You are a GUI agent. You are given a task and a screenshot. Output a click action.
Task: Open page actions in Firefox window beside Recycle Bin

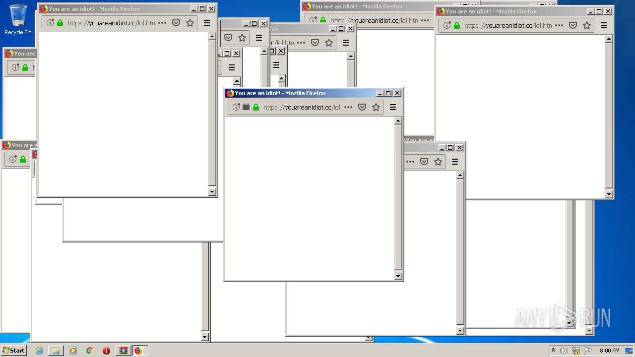point(162,23)
